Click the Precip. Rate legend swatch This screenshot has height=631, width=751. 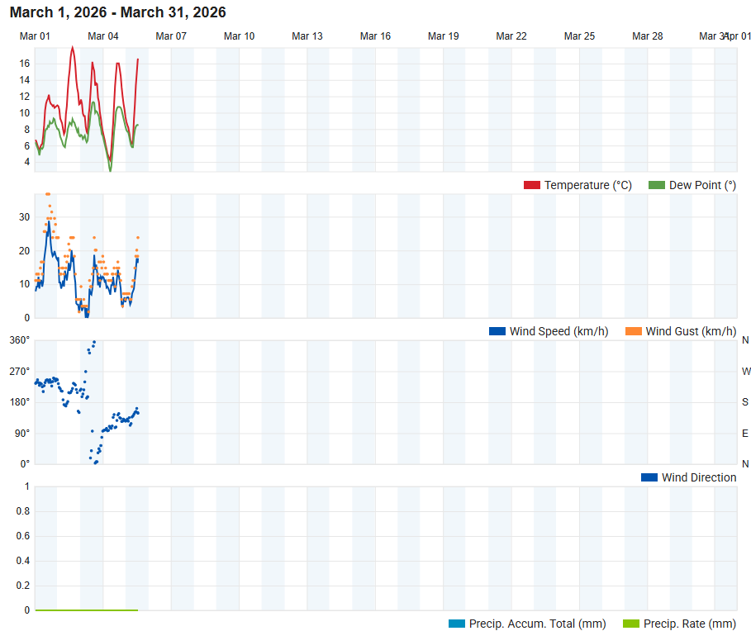(630, 624)
